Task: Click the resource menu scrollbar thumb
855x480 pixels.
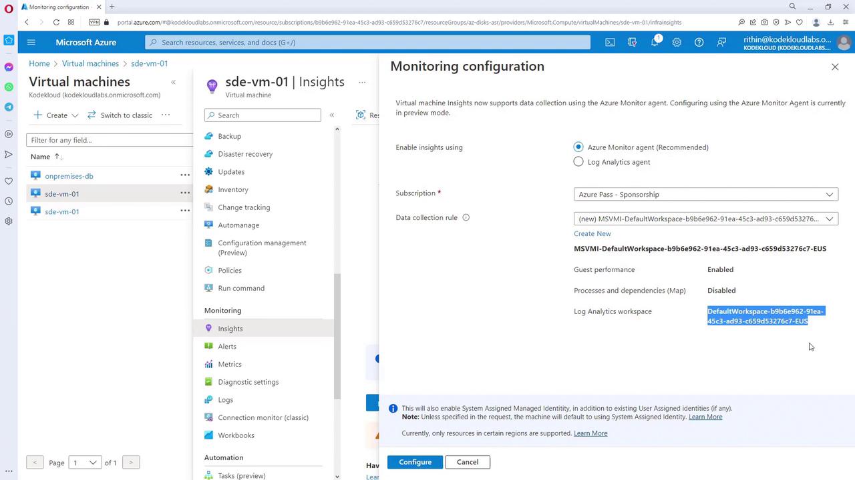Action: coord(337,337)
